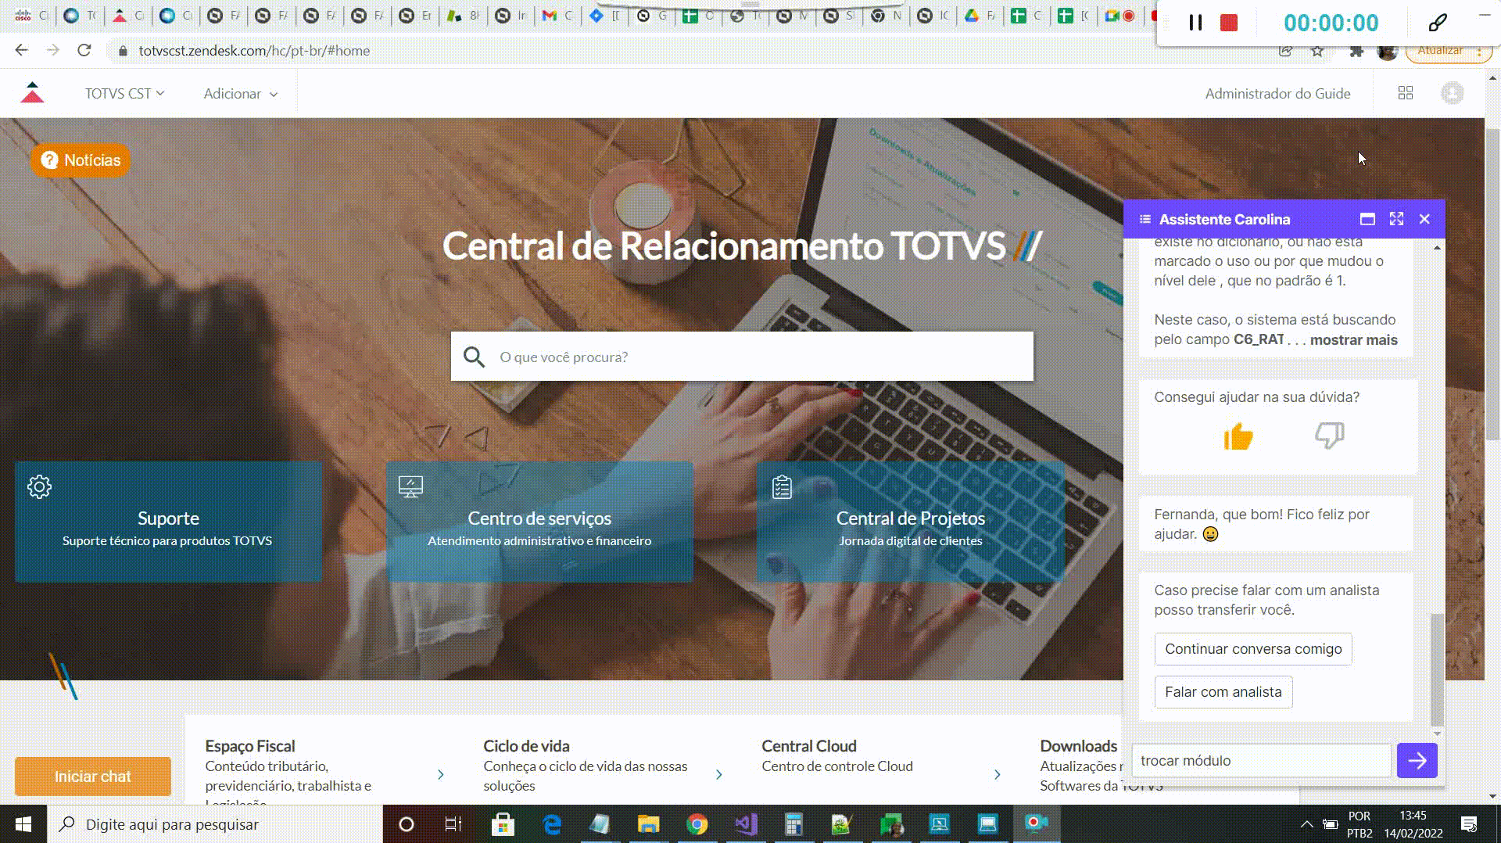The image size is (1501, 843).
Task: Open the recorder drawing brush tool
Action: point(1438,23)
